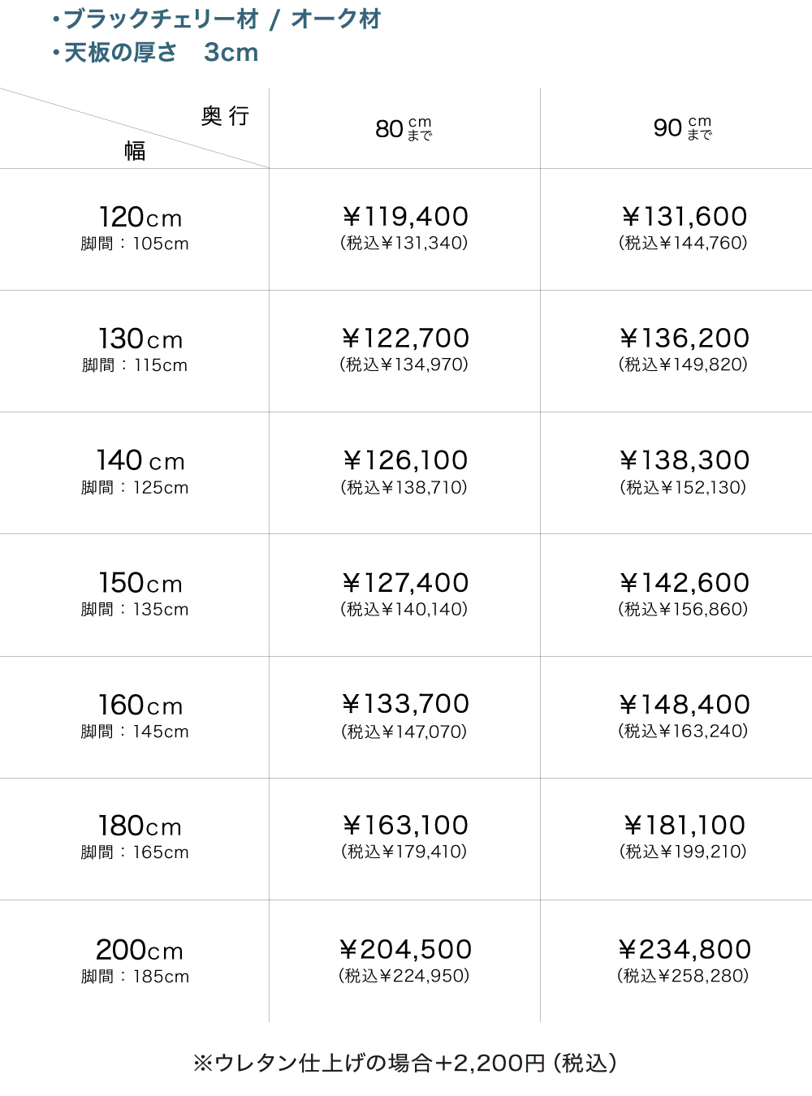The width and height of the screenshot is (812, 1096).
Task: Click the 90cm depth column header
Action: 682,127
